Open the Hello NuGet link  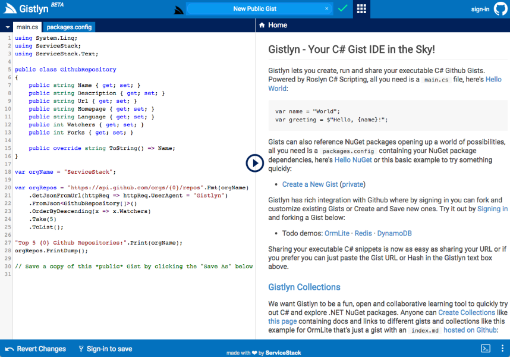pyautogui.click(x=354, y=160)
